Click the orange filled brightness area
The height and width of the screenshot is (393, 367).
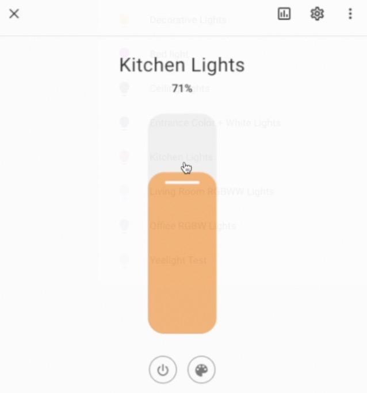pyautogui.click(x=182, y=253)
